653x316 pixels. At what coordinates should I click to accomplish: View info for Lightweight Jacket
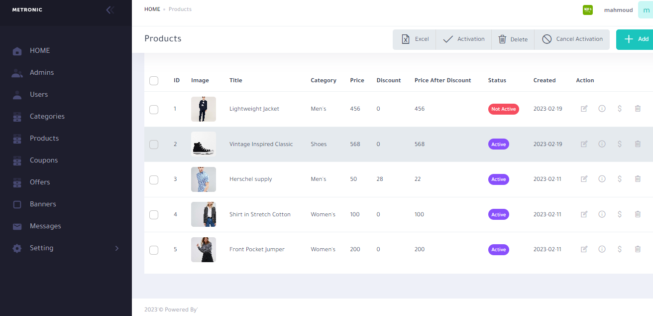602,109
